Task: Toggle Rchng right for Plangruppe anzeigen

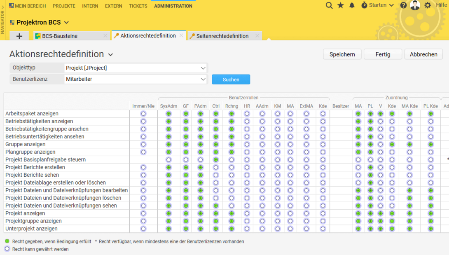Action: 232,152
